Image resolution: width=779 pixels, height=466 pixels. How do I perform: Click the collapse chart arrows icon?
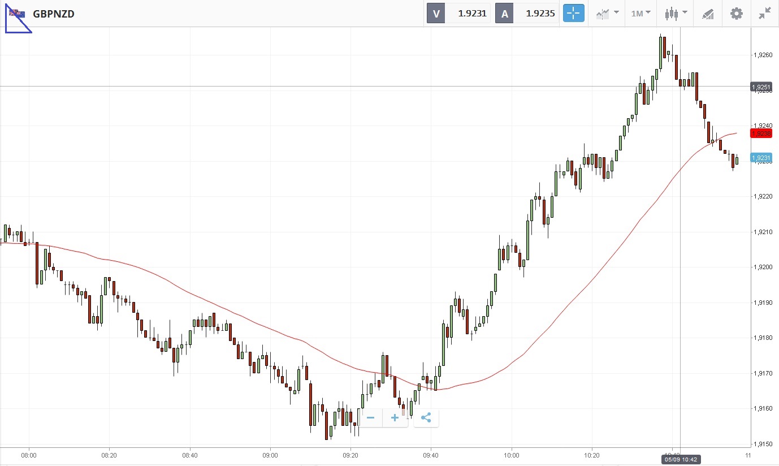[x=765, y=14]
